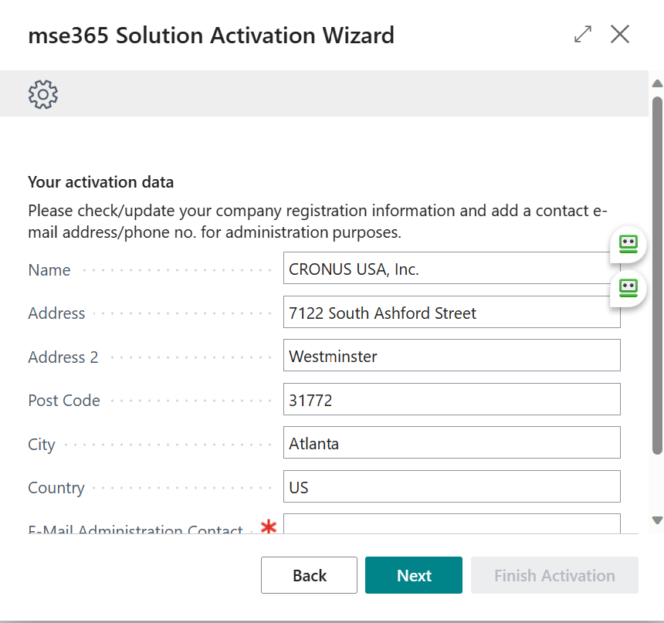Click the Finish Activation button
The height and width of the screenshot is (623, 664).
554,575
